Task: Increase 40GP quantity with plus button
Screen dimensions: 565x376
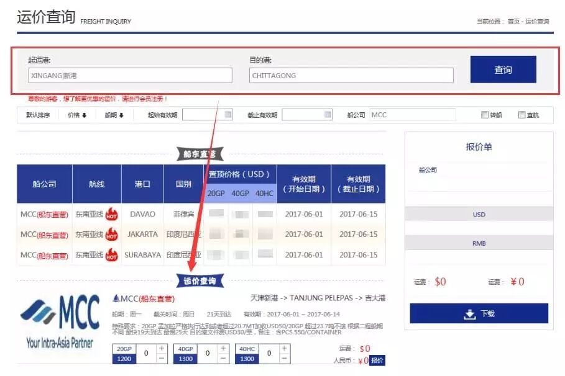Action: 223,348
